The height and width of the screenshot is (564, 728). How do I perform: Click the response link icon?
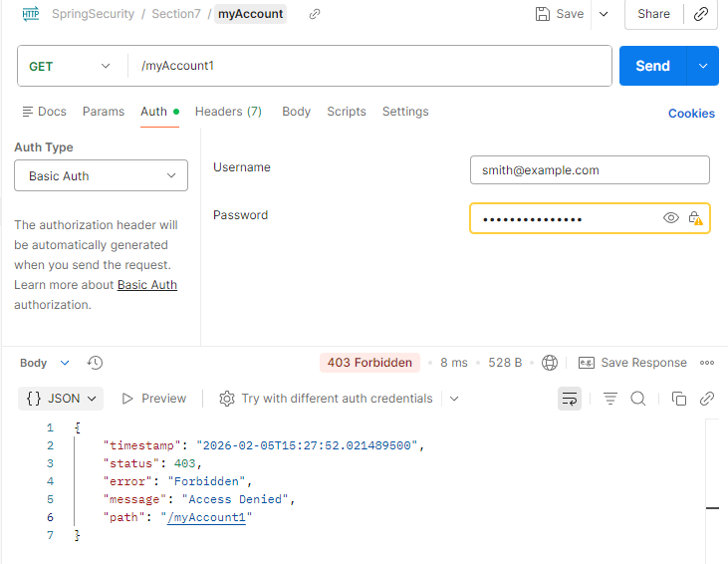tap(707, 399)
